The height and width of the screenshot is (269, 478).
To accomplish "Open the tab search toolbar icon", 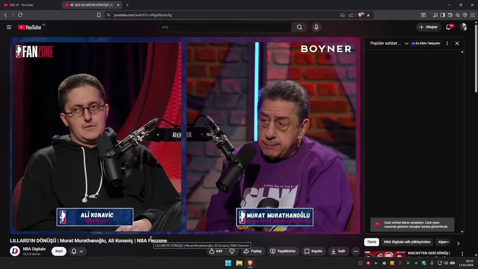I will [423, 15].
